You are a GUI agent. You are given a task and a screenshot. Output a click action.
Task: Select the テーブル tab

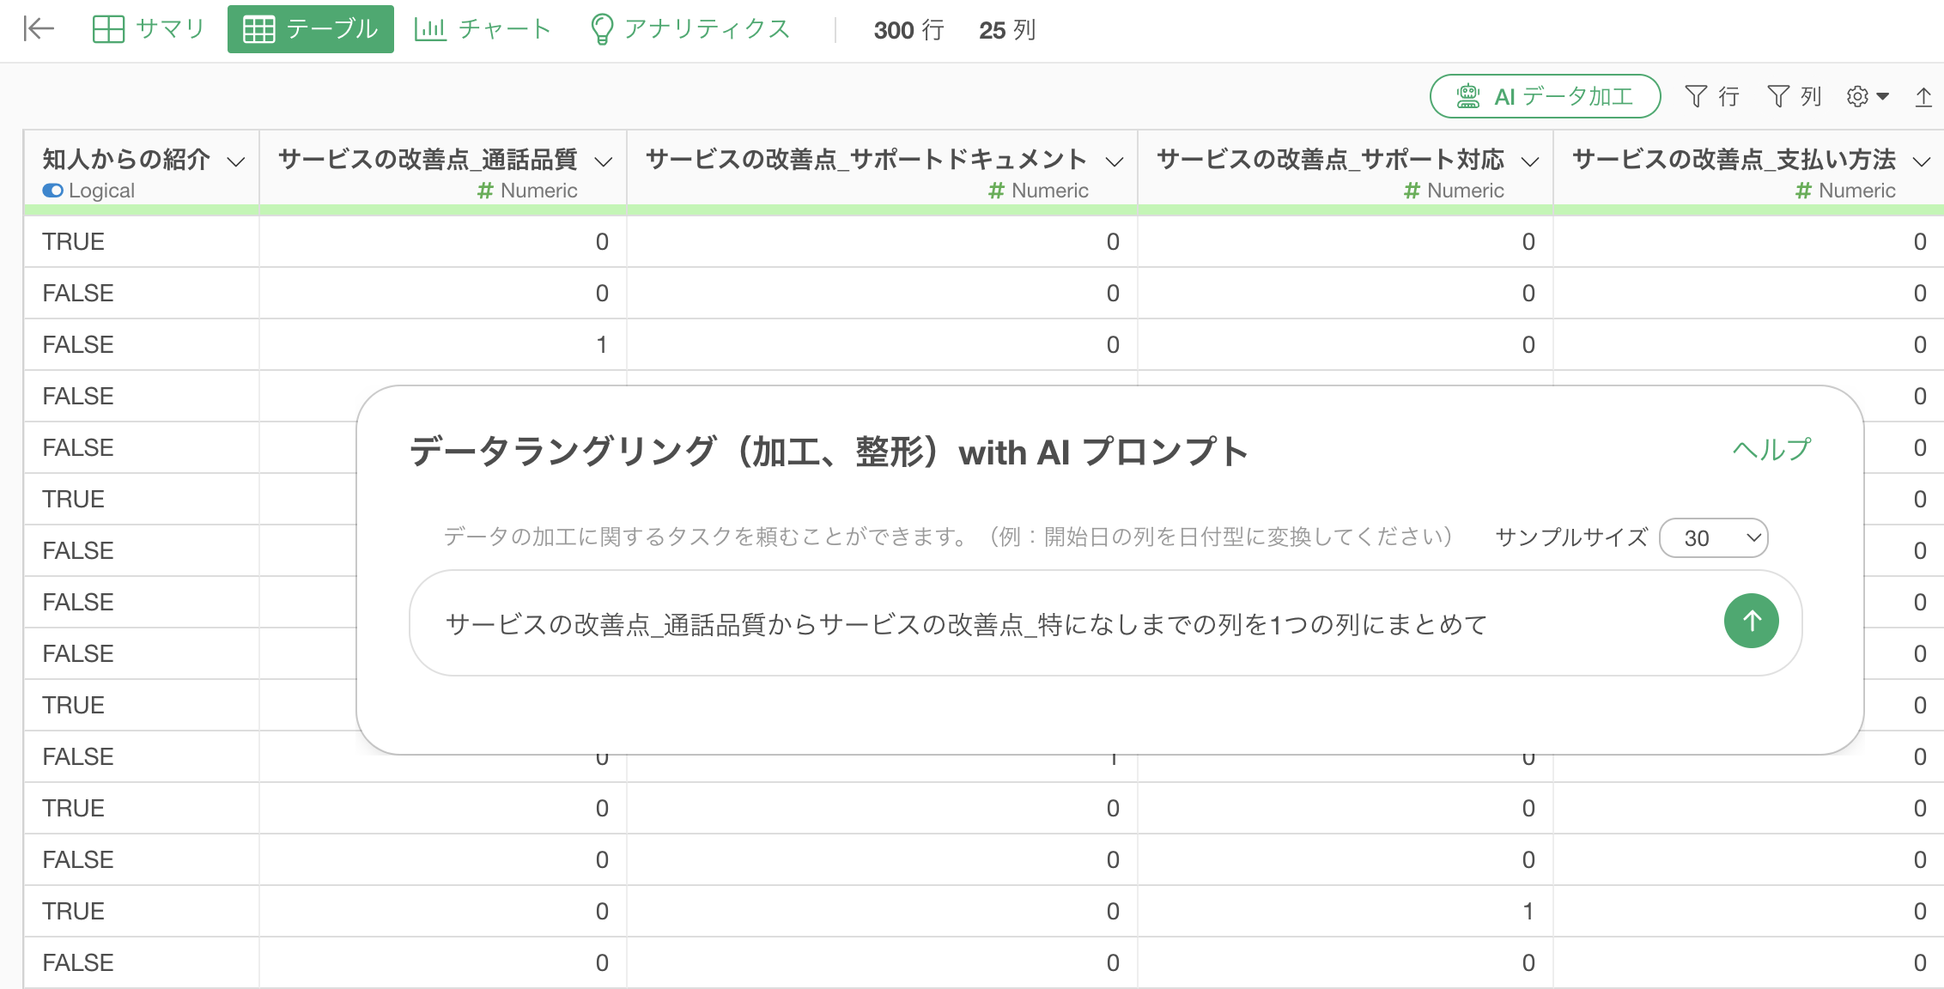pyautogui.click(x=310, y=29)
